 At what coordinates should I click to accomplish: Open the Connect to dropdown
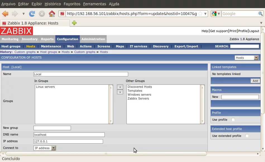pyautogui.click(x=45, y=148)
